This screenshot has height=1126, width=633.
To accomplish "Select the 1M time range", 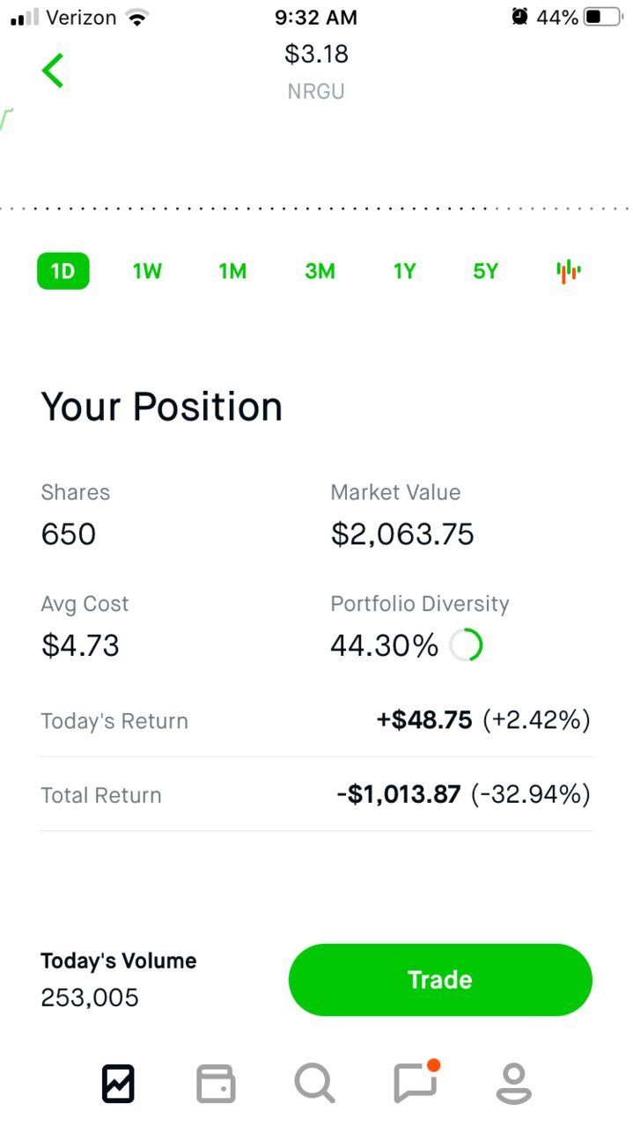I will [232, 271].
